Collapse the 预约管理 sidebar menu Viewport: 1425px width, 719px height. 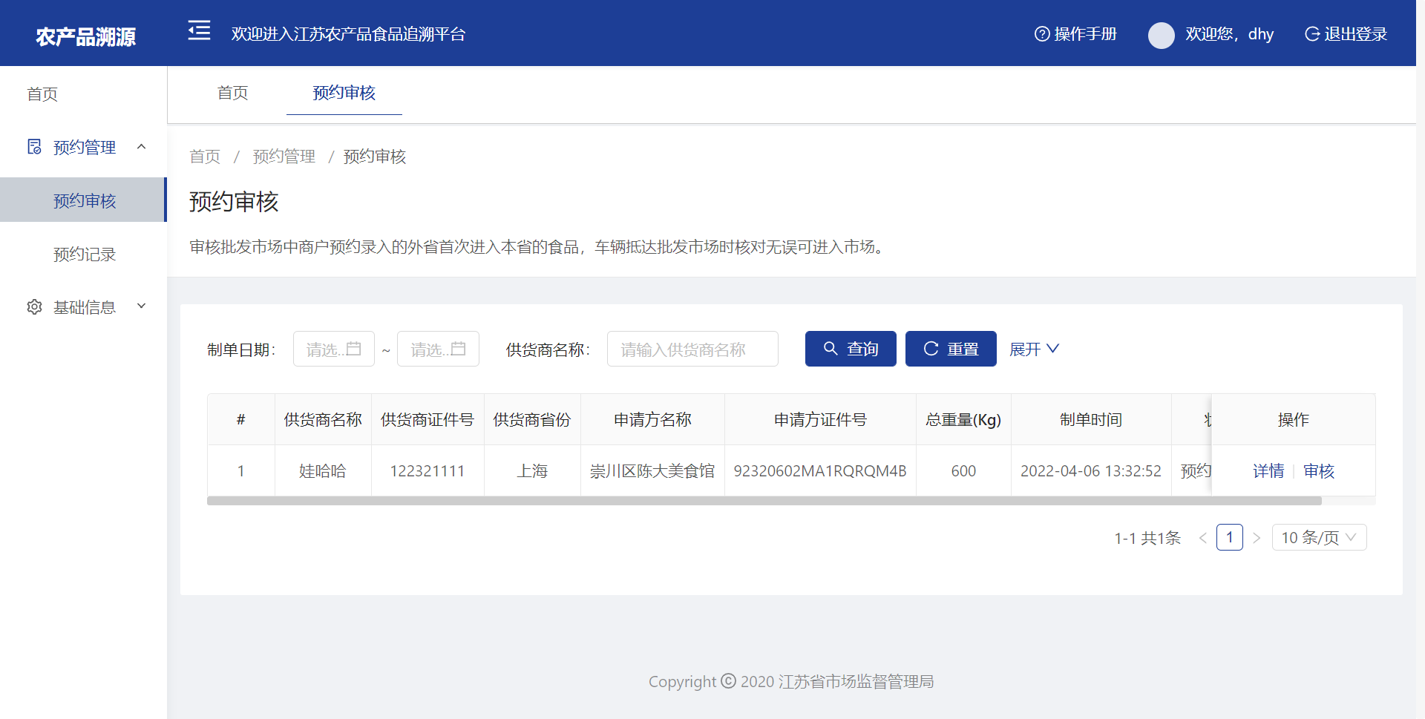click(142, 147)
